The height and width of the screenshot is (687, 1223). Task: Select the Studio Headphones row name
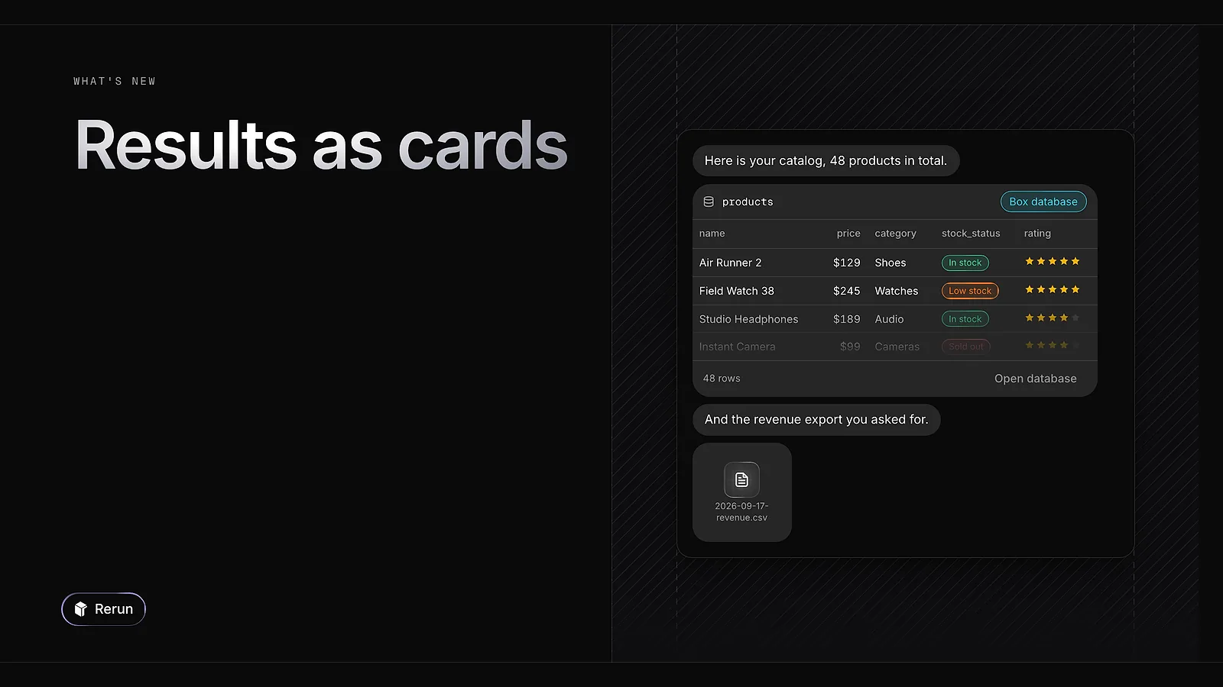(748, 319)
